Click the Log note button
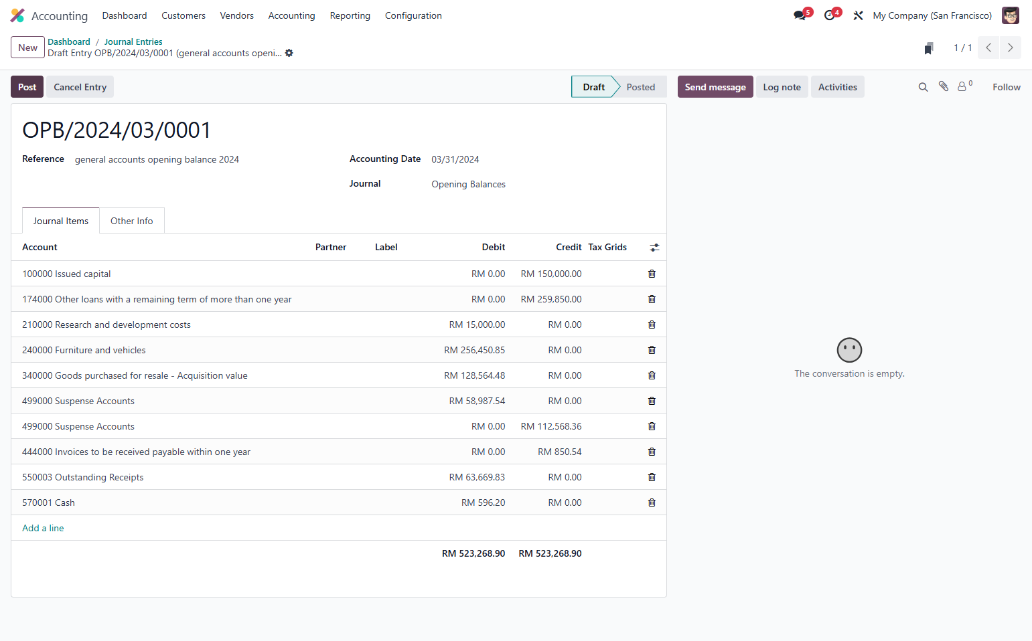Image resolution: width=1032 pixels, height=641 pixels. [782, 87]
